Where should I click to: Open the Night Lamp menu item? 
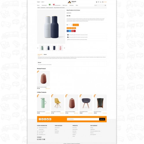(x=65, y=5)
